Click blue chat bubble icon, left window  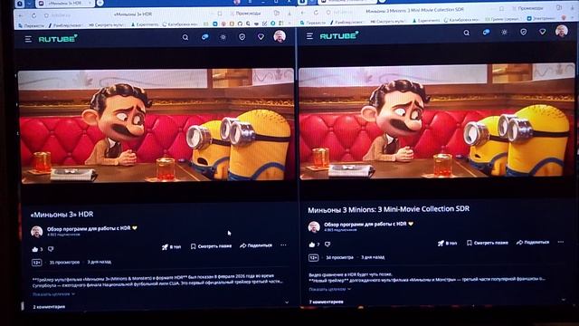click(x=204, y=37)
